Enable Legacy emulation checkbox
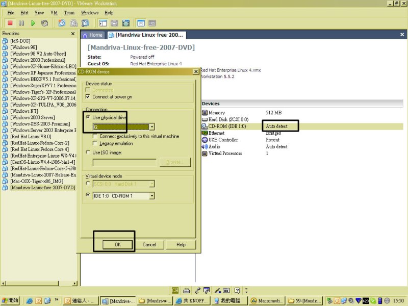The height and width of the screenshot is (306, 408). tap(95, 143)
